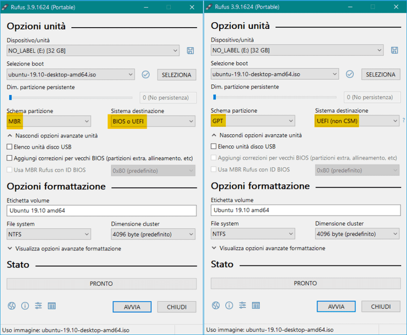
Task: Click persistence size field in left window
Action: (x=168, y=98)
